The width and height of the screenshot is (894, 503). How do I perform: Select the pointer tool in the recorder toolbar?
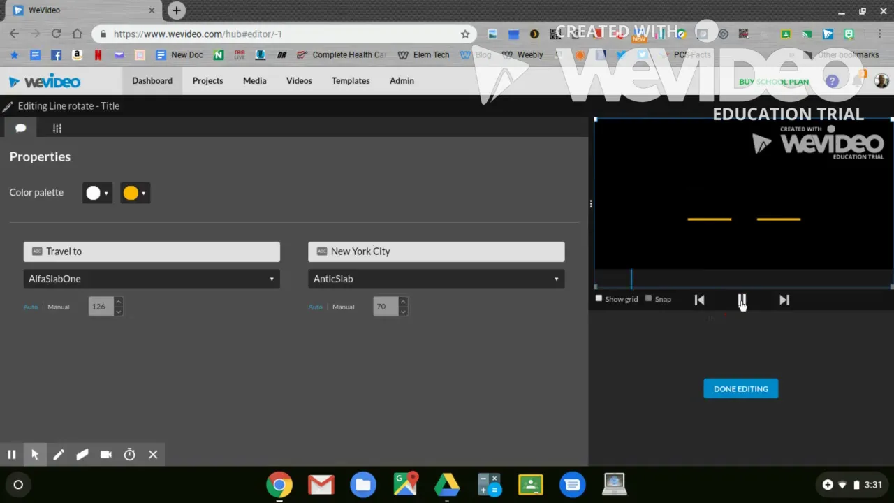pos(35,455)
